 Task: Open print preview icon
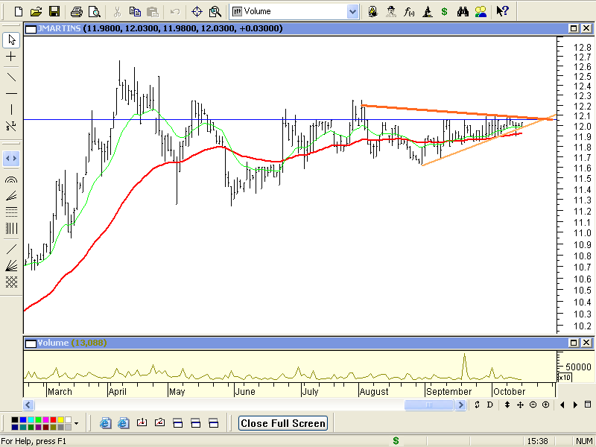tap(95, 12)
